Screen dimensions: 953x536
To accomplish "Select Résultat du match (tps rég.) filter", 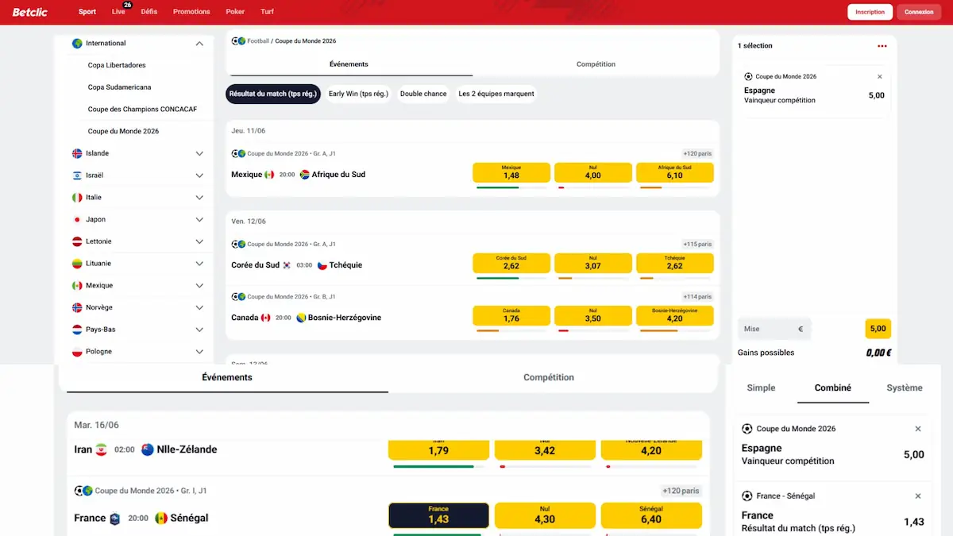I will 273,94.
